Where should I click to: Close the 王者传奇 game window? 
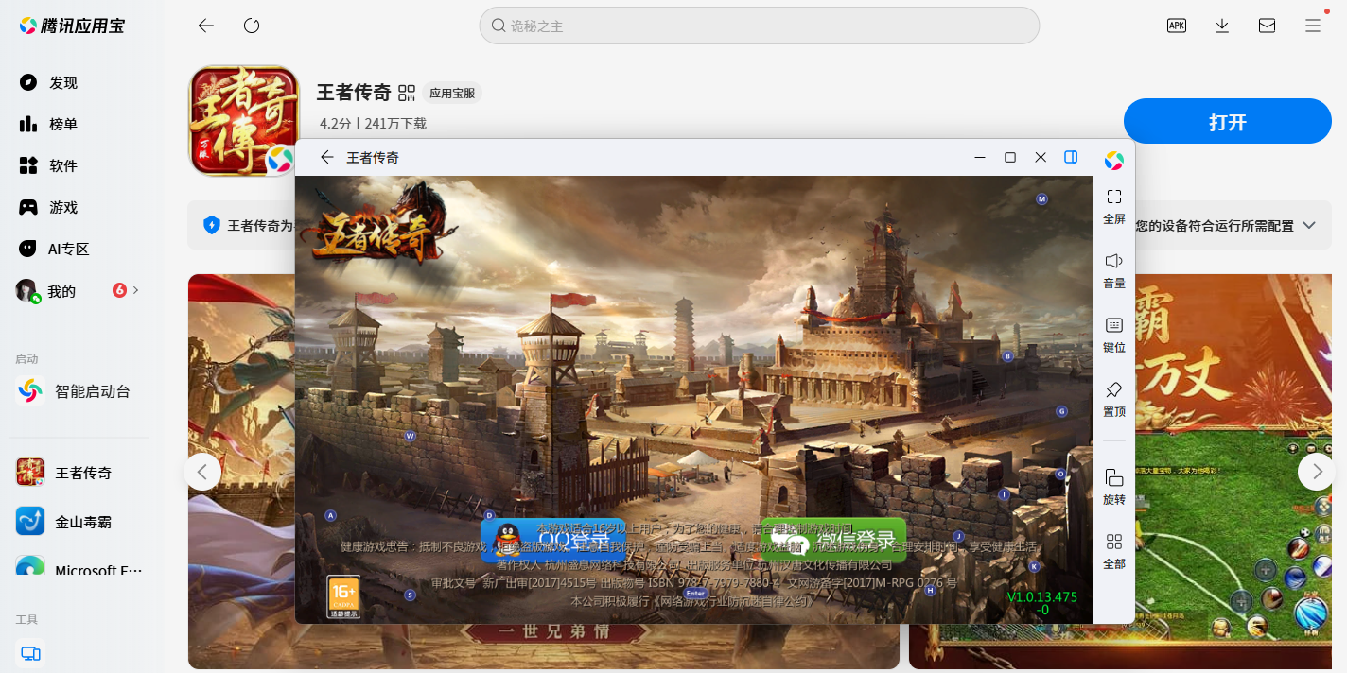click(1041, 157)
